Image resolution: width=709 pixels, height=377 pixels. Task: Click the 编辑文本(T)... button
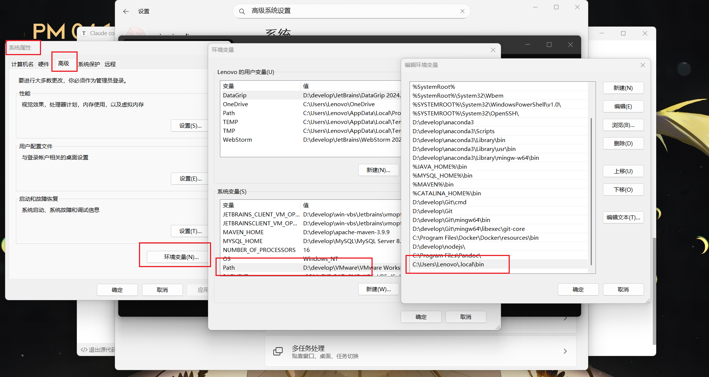coord(623,218)
